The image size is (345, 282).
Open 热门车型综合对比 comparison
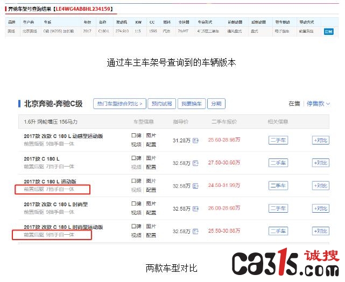click(x=119, y=104)
